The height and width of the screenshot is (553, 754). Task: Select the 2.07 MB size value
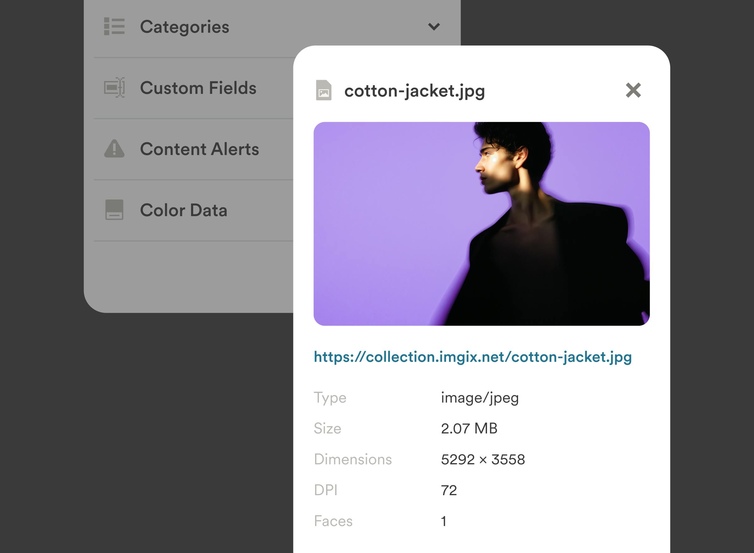[469, 429]
